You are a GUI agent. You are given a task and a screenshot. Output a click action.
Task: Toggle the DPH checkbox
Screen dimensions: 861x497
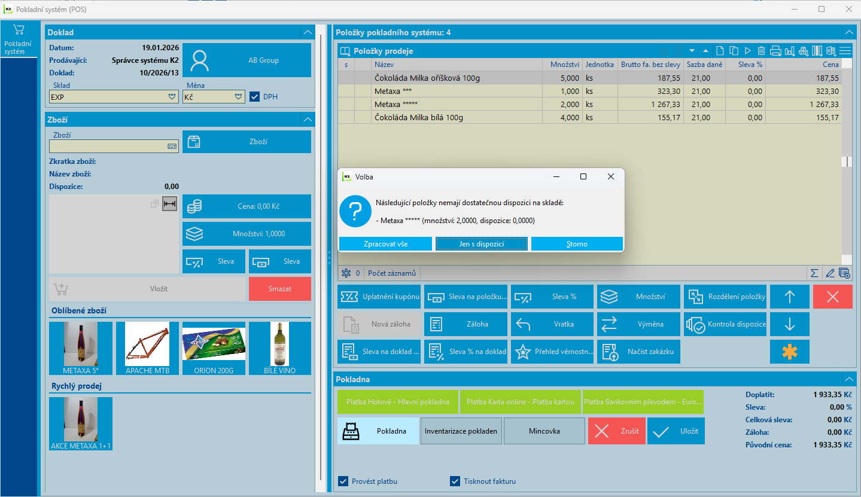254,96
